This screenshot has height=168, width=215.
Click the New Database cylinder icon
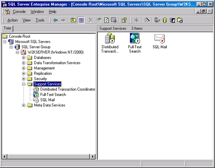(x=165, y=20)
